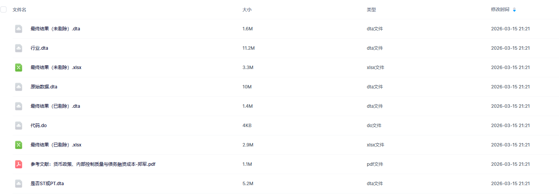The height and width of the screenshot is (195, 559).
Task: Click the cloud icon for 最终结果（未剔除）.dta
Action: coord(19,29)
